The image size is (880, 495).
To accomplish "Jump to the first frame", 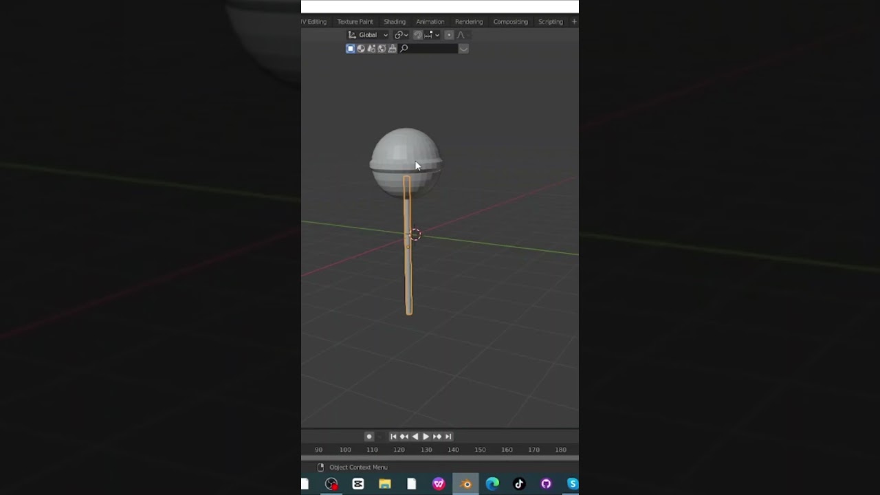I will click(x=393, y=437).
